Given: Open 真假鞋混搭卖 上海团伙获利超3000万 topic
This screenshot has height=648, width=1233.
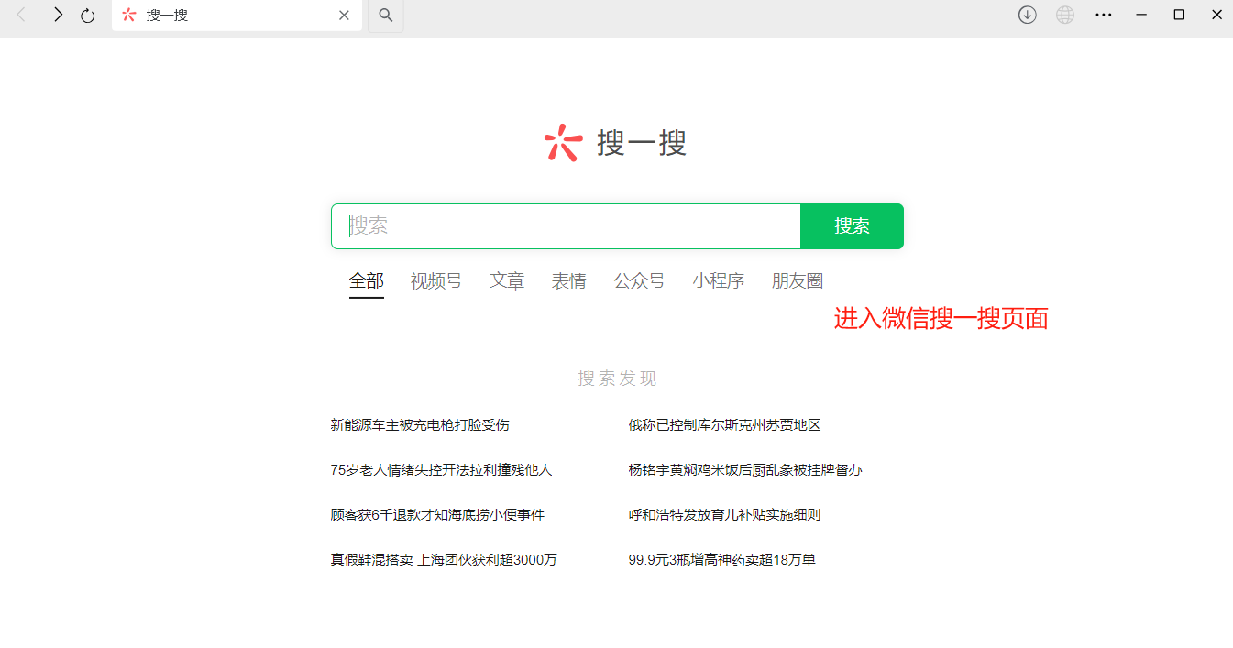Looking at the screenshot, I should tap(444, 560).
